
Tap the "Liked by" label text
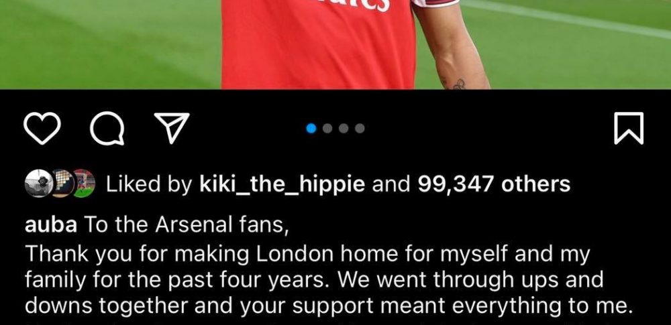150,184
